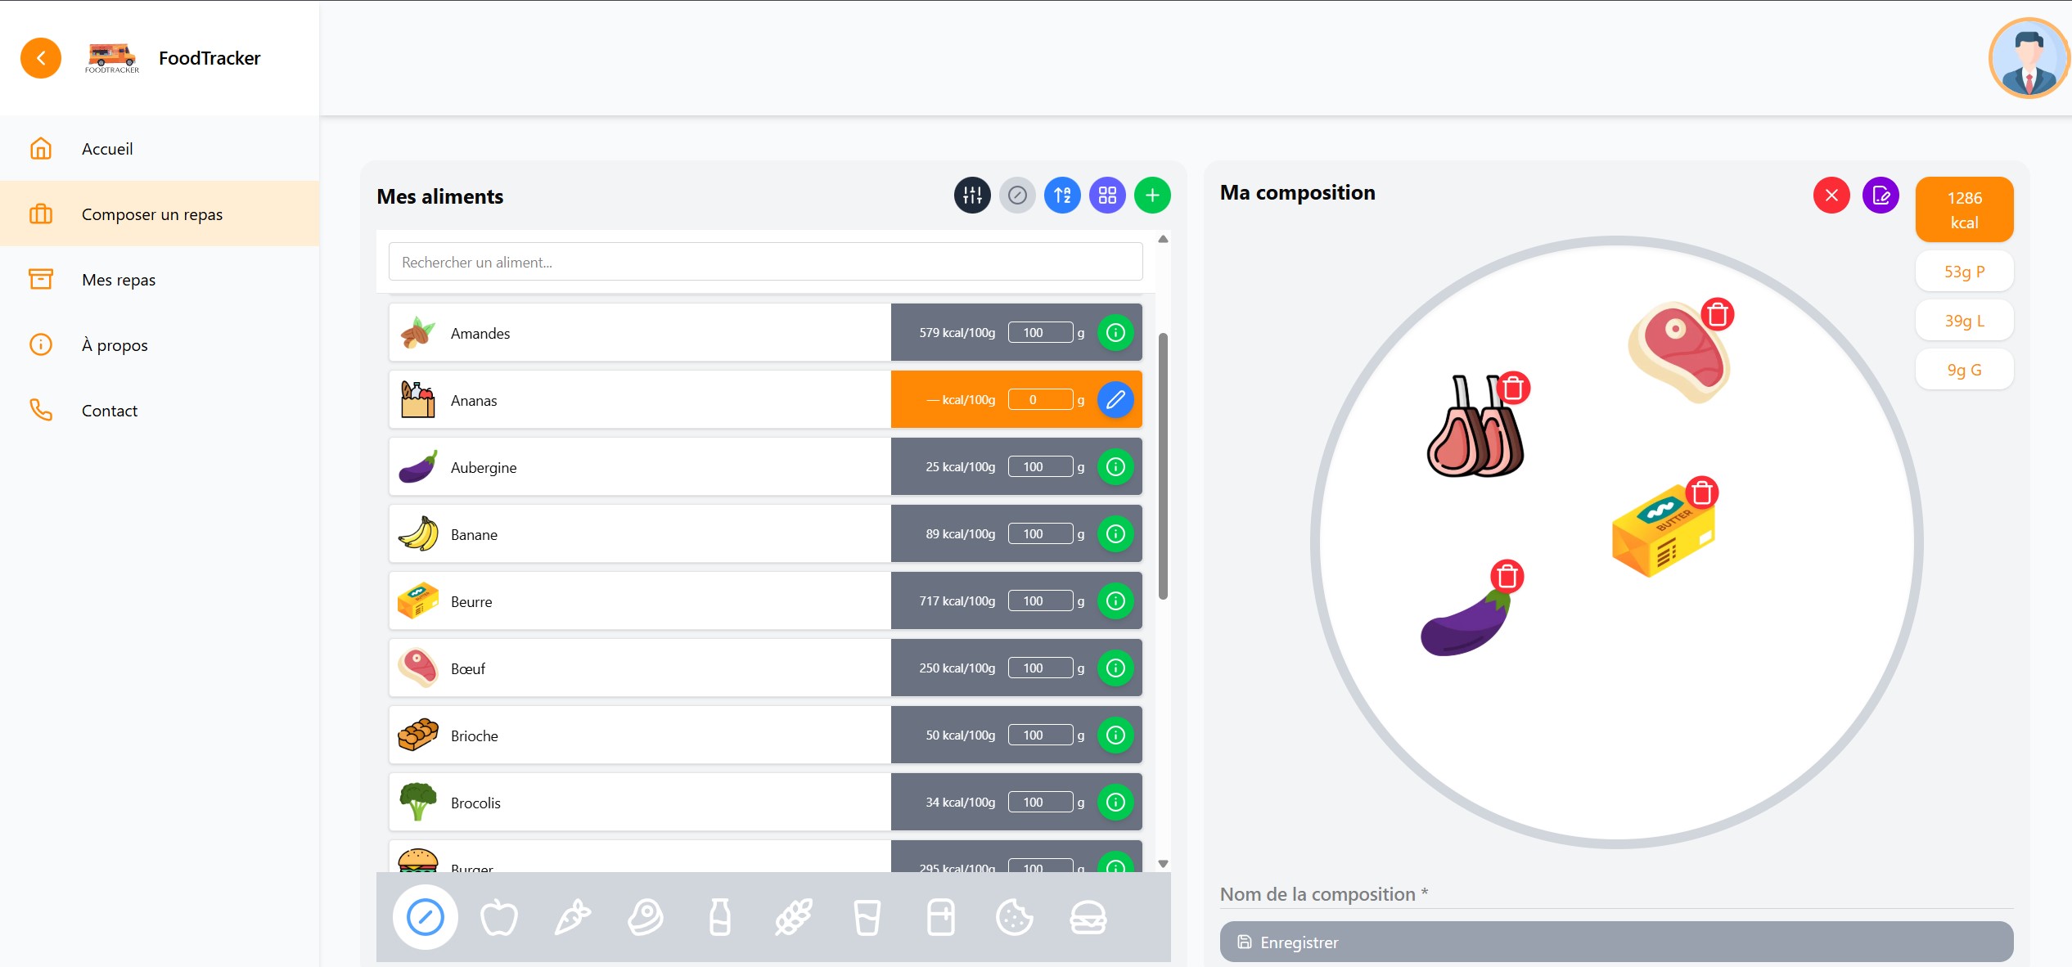Viewport: 2072px width, 967px height.
Task: Open the filter sliders icon in Mes aliments
Action: 972,196
